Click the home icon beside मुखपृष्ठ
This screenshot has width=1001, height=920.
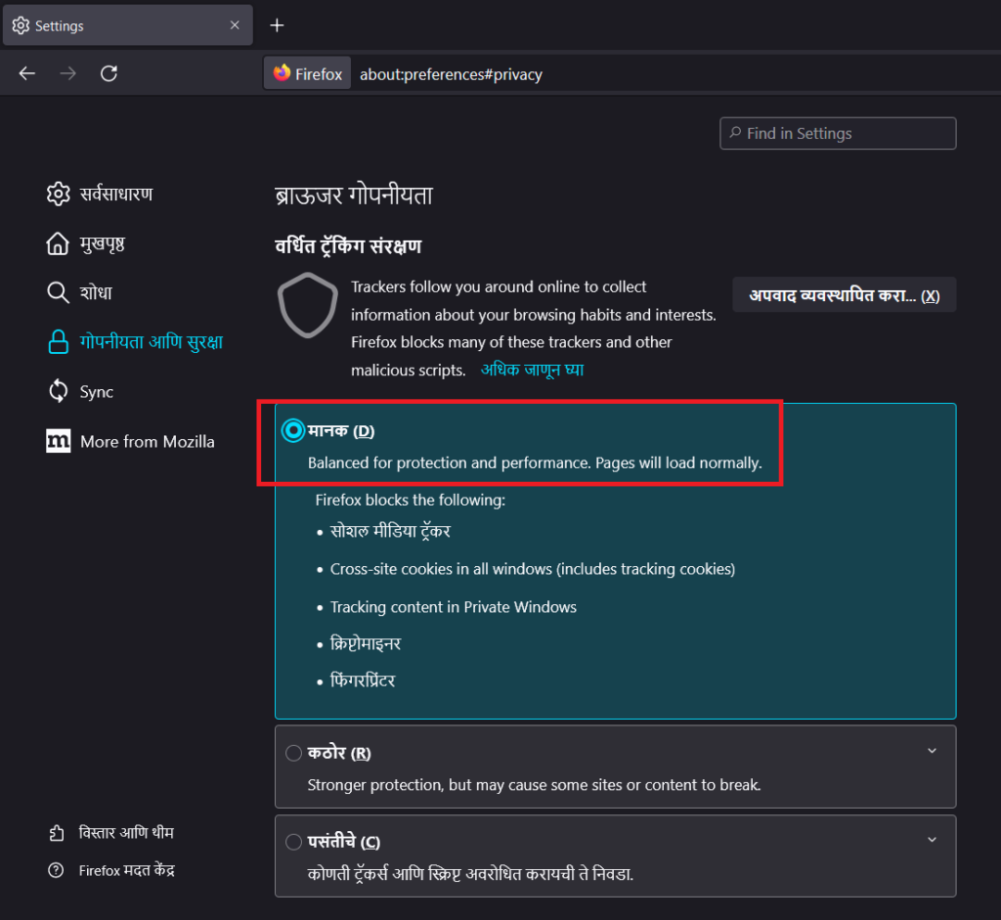[x=58, y=243]
